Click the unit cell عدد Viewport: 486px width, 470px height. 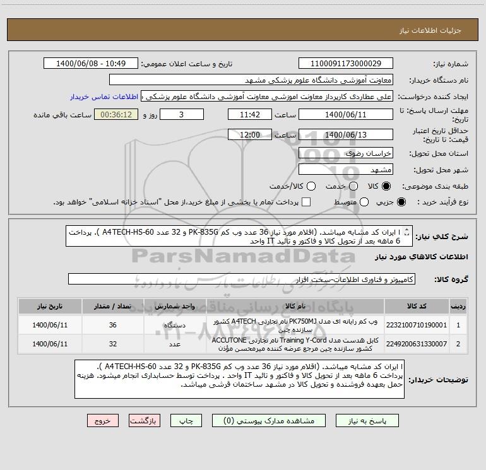[175, 344]
